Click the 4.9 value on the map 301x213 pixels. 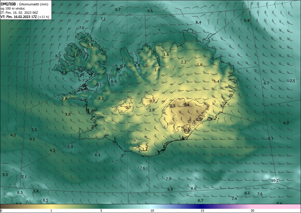pyautogui.click(x=286, y=123)
